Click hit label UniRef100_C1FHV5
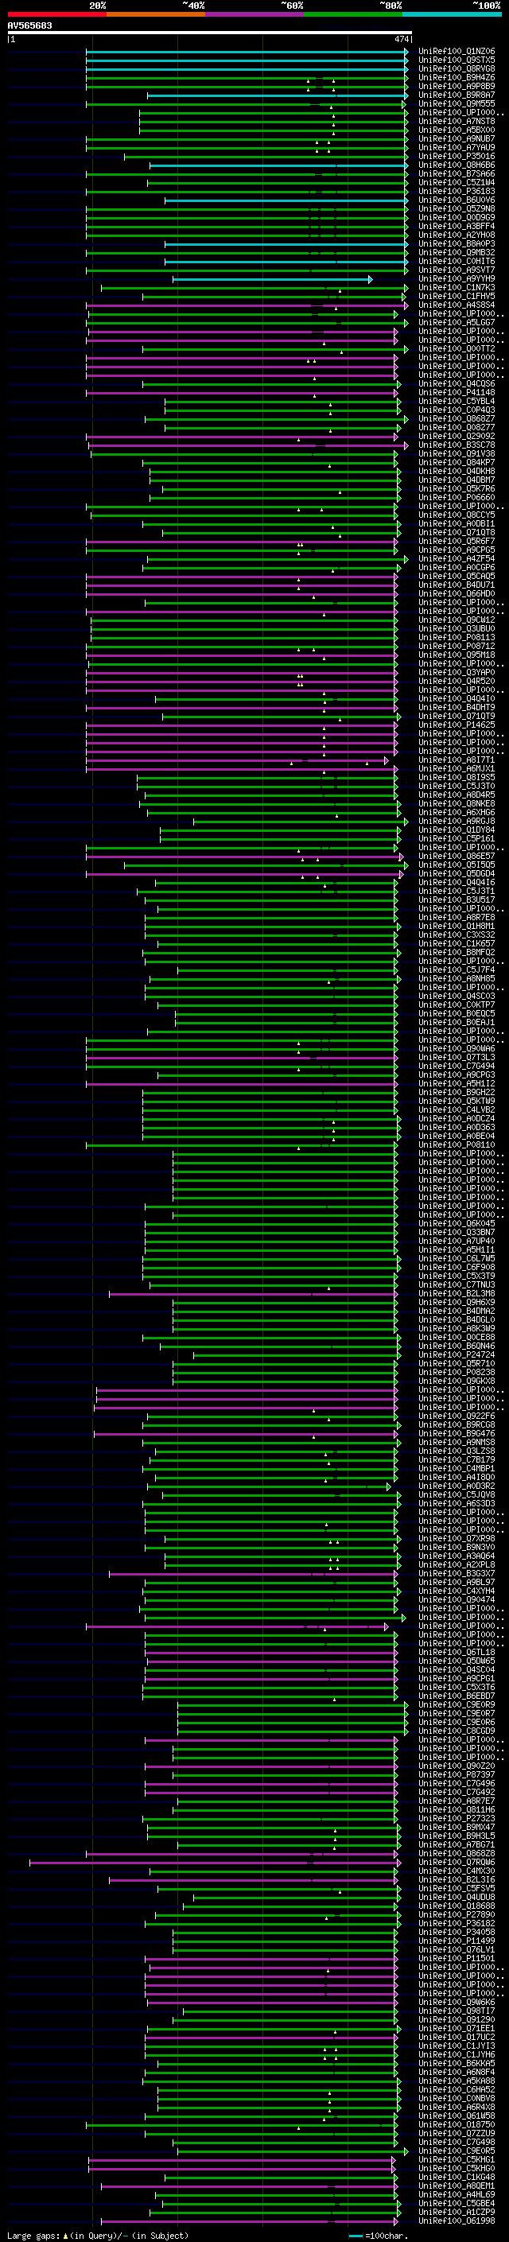The image size is (509, 2242). (456, 297)
